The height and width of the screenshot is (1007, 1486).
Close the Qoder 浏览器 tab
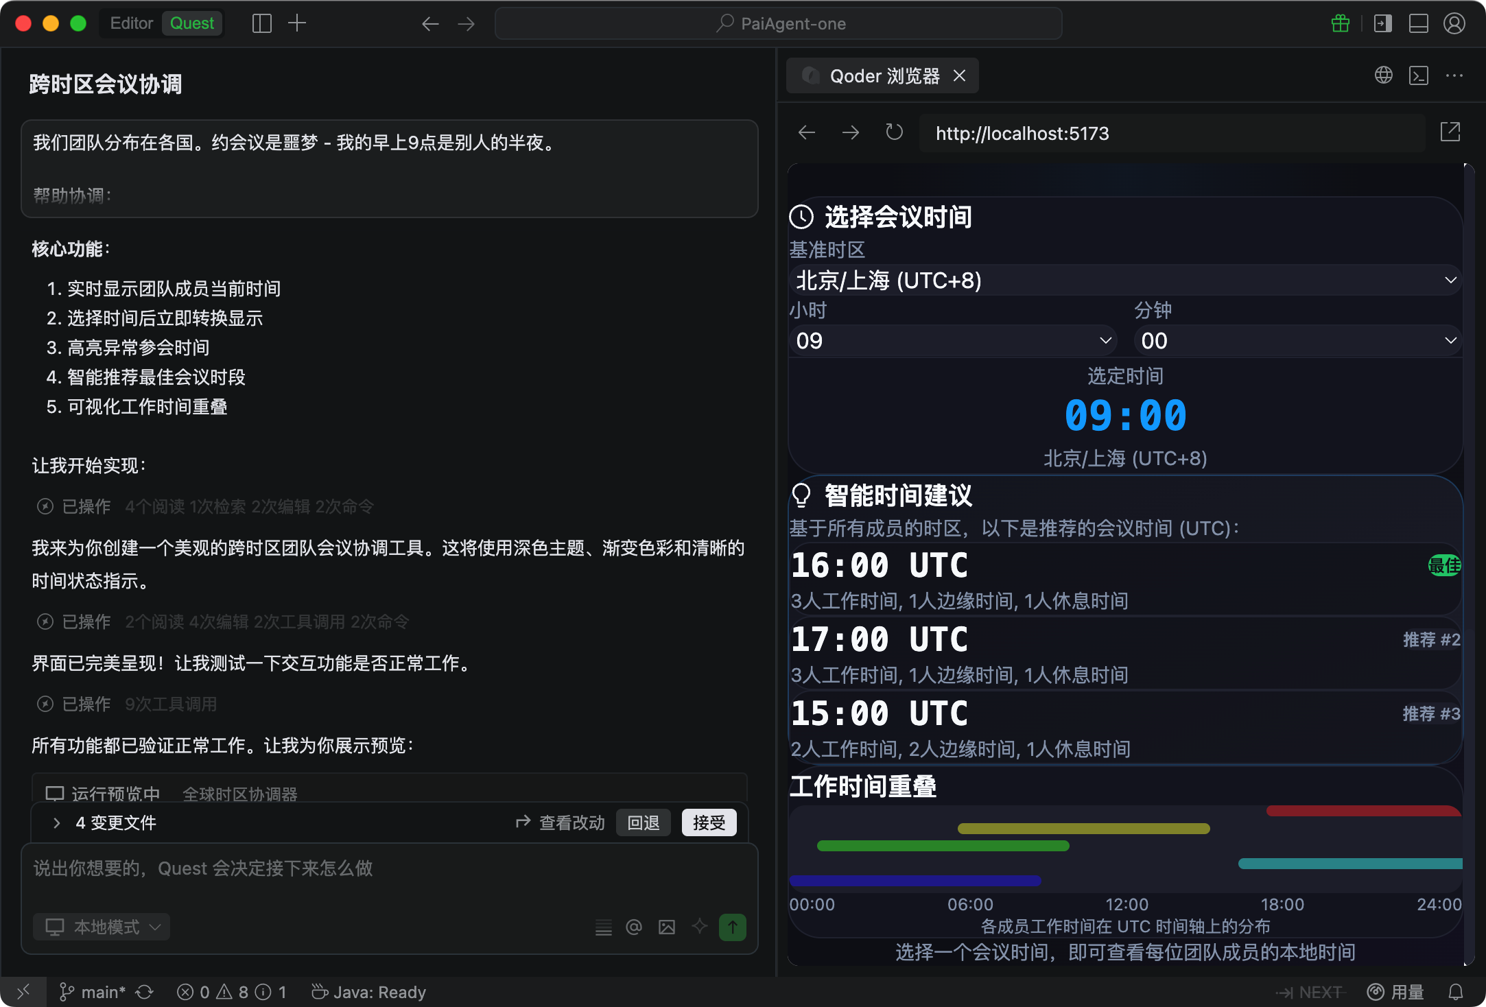coord(959,75)
